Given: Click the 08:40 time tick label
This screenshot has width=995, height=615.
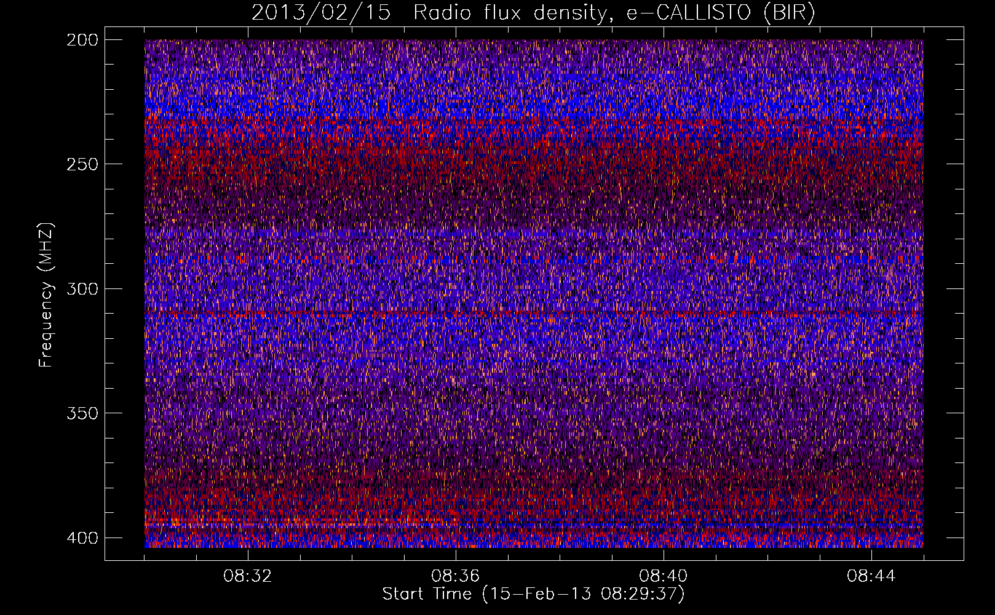Looking at the screenshot, I should 664,576.
